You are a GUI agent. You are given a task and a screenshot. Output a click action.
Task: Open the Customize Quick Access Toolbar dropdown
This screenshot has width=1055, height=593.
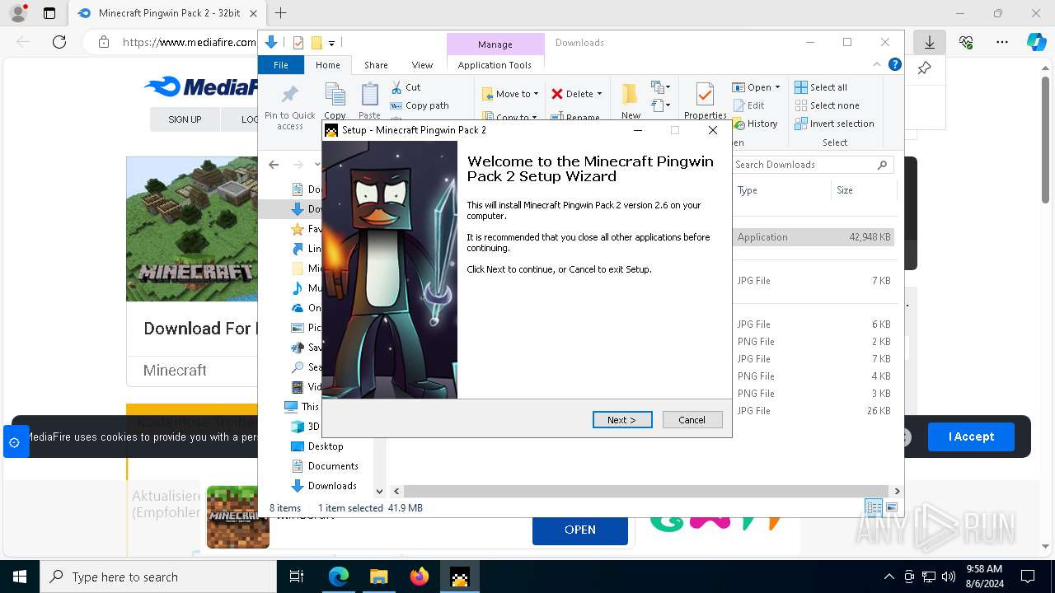(331, 43)
